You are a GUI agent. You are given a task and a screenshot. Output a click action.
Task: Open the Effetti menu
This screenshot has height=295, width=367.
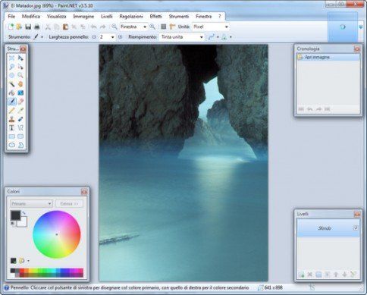[x=155, y=17]
